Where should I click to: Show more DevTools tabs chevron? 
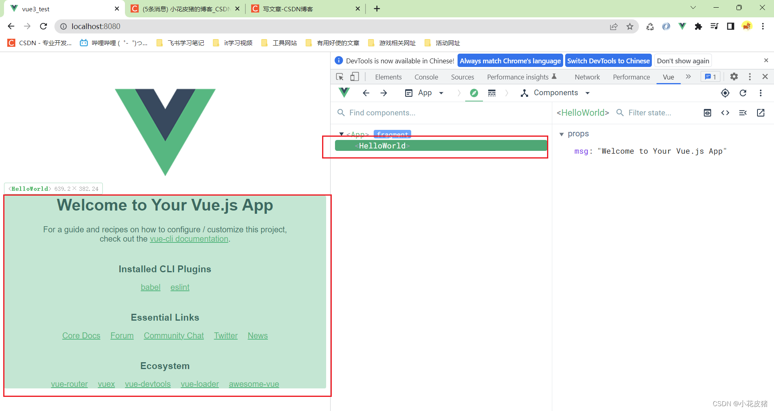click(x=688, y=77)
